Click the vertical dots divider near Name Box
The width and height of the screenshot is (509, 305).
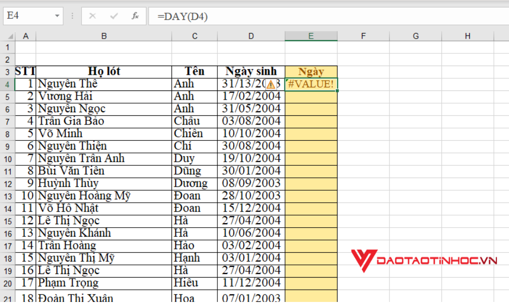pos(72,15)
